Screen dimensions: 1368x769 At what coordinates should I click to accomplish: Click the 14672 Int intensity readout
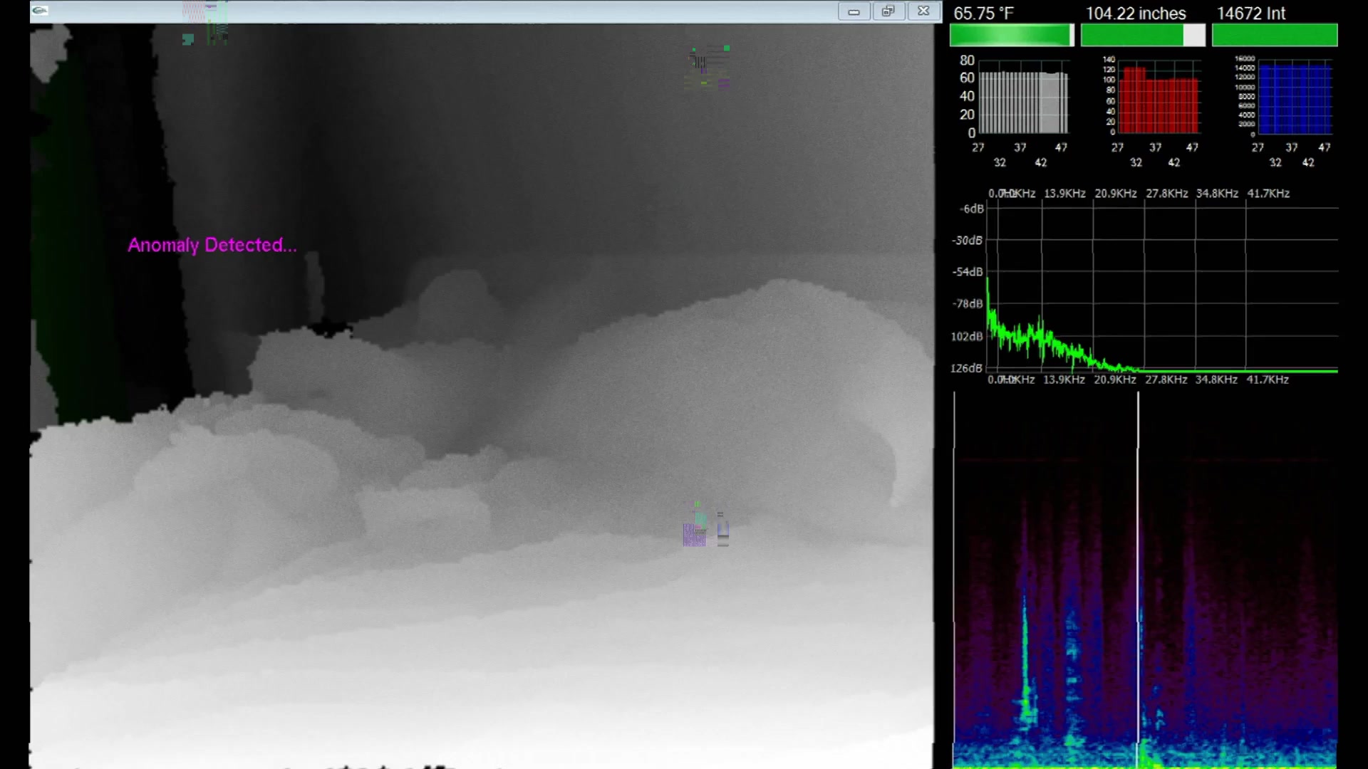pyautogui.click(x=1250, y=14)
